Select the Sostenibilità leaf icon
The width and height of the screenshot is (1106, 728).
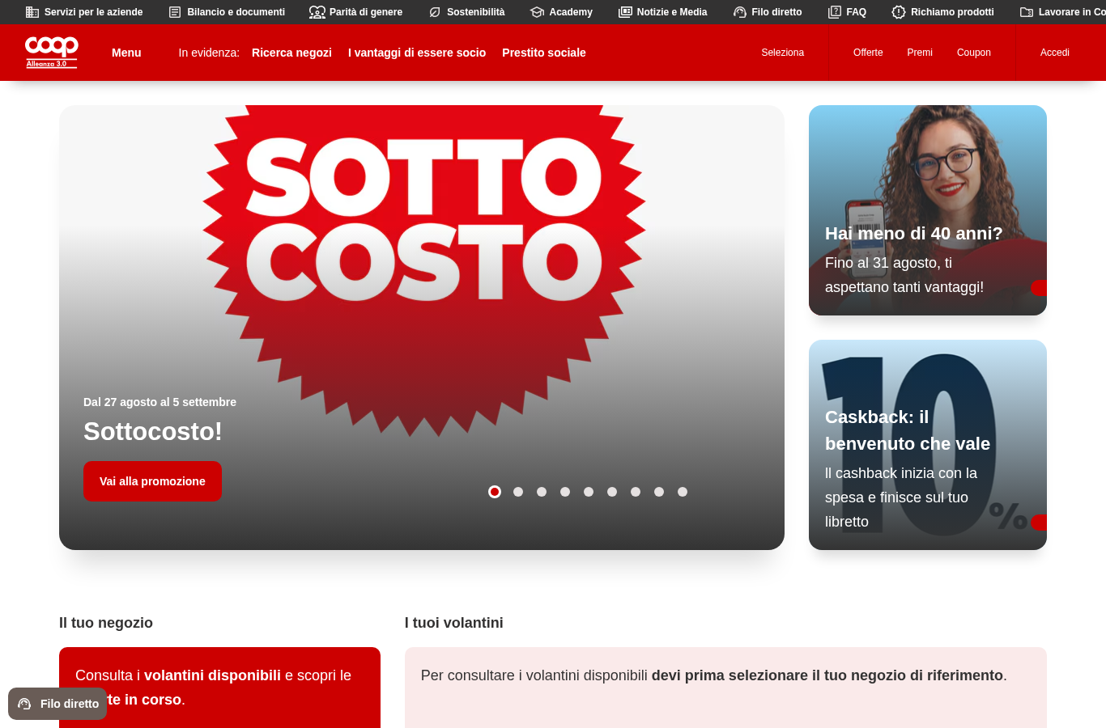tap(435, 12)
